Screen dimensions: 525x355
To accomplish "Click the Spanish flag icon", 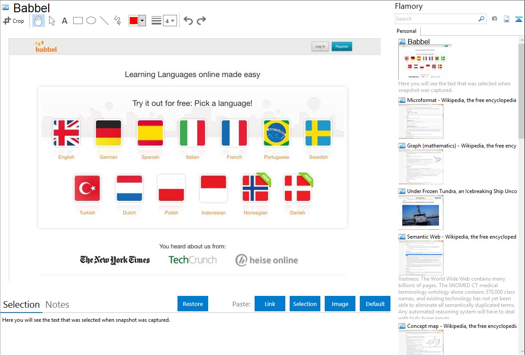I will [150, 133].
